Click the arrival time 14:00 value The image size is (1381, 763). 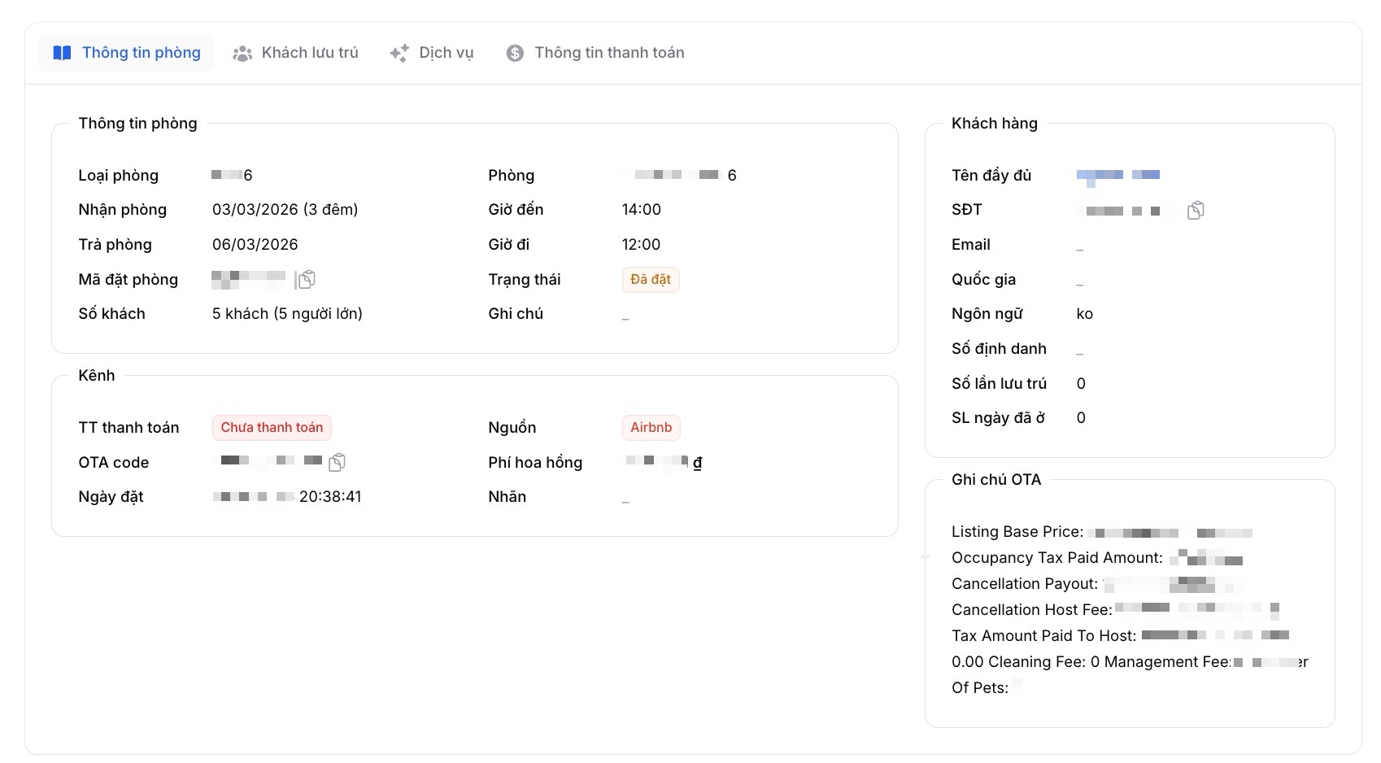pos(641,210)
